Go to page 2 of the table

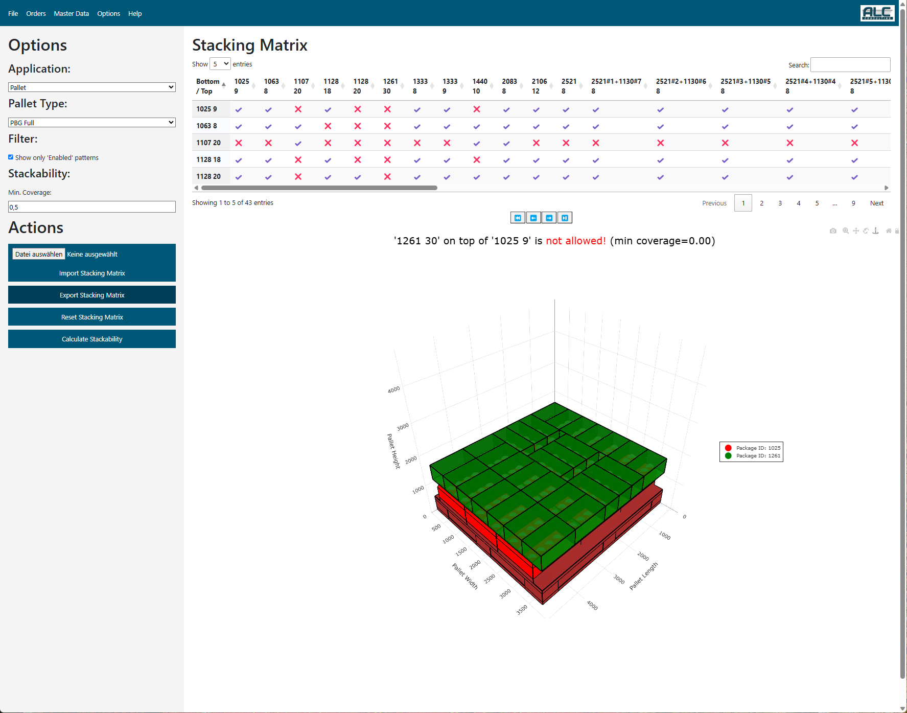point(761,203)
